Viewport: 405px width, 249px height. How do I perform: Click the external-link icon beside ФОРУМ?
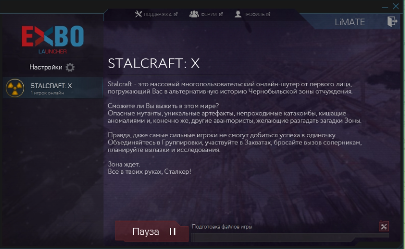[x=221, y=14]
